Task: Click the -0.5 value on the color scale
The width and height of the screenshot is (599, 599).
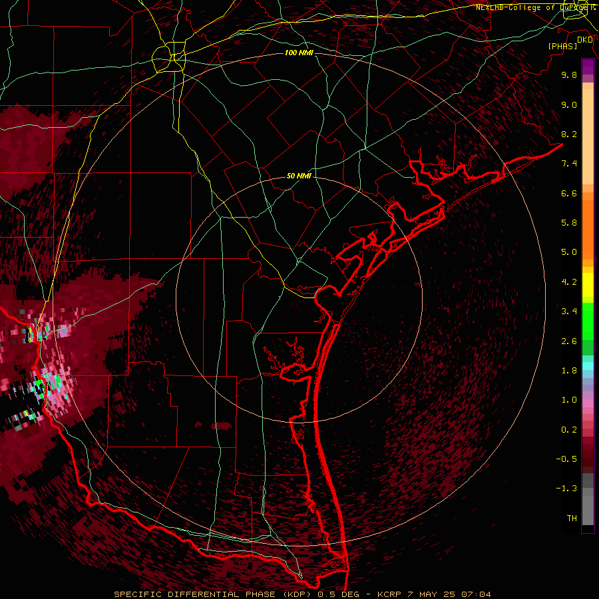Action: pyautogui.click(x=566, y=459)
